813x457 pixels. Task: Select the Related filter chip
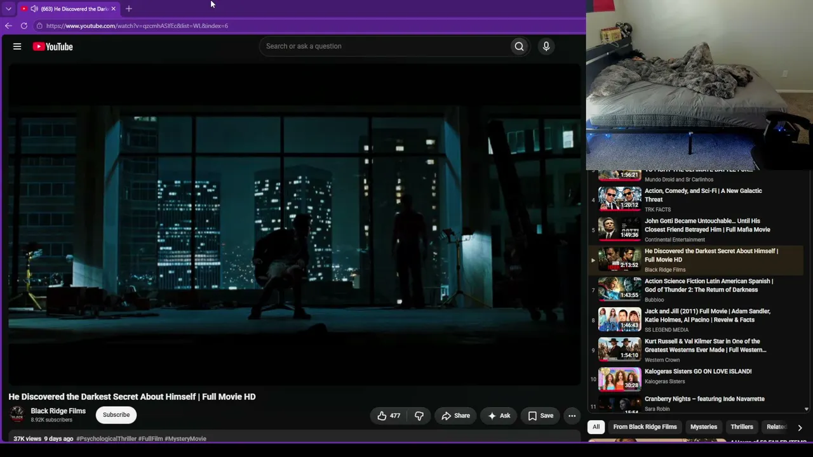pos(776,427)
